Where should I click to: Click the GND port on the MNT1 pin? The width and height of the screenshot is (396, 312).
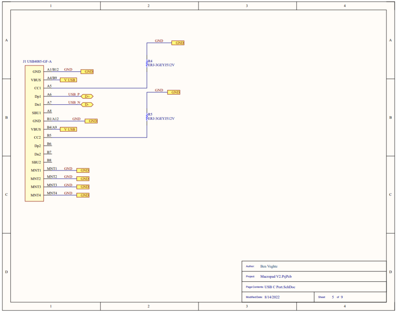click(x=83, y=170)
